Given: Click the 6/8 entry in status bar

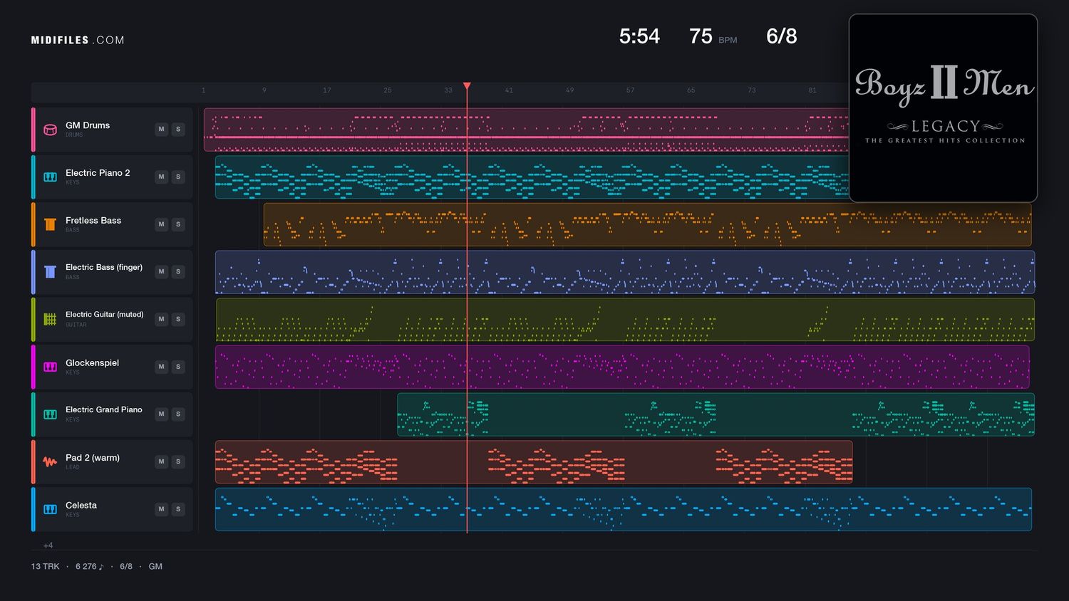Looking at the screenshot, I should [126, 567].
